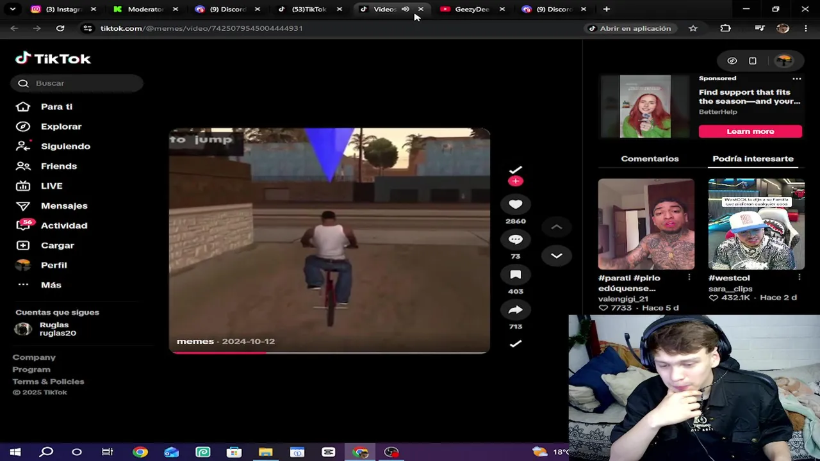Open Actividad notifications with badge

[x=24, y=225]
